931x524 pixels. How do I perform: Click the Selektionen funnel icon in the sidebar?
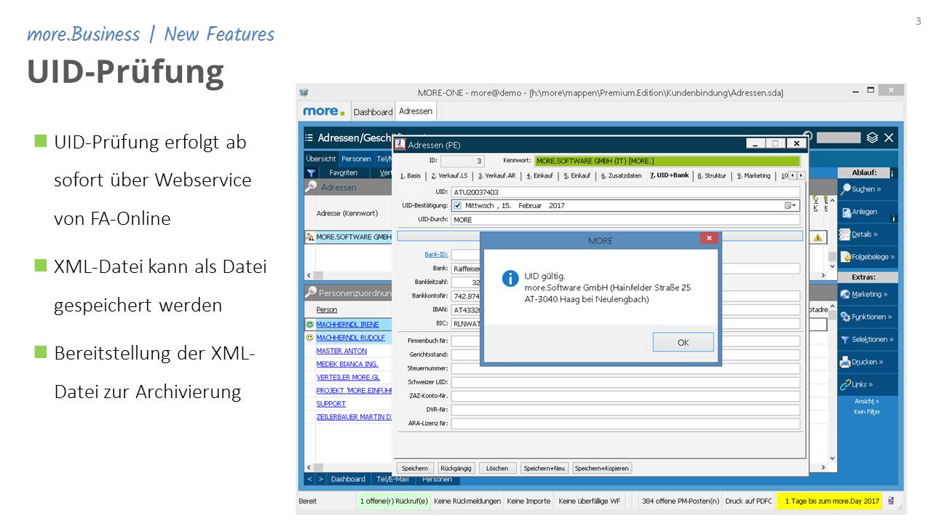point(845,340)
